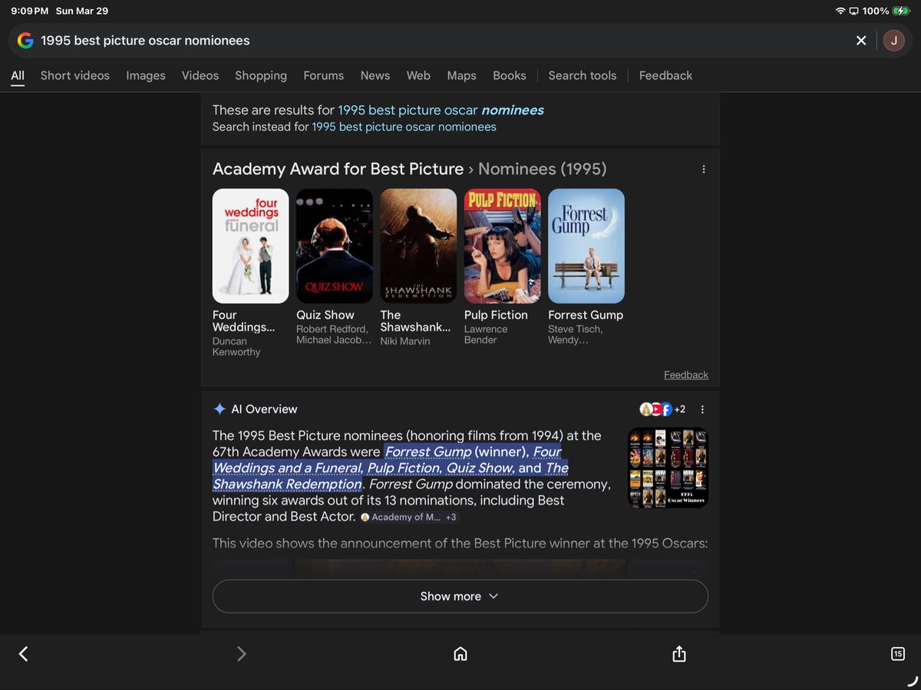
Task: Search instead for 1995 best picture oscar nomionees
Action: 404,127
